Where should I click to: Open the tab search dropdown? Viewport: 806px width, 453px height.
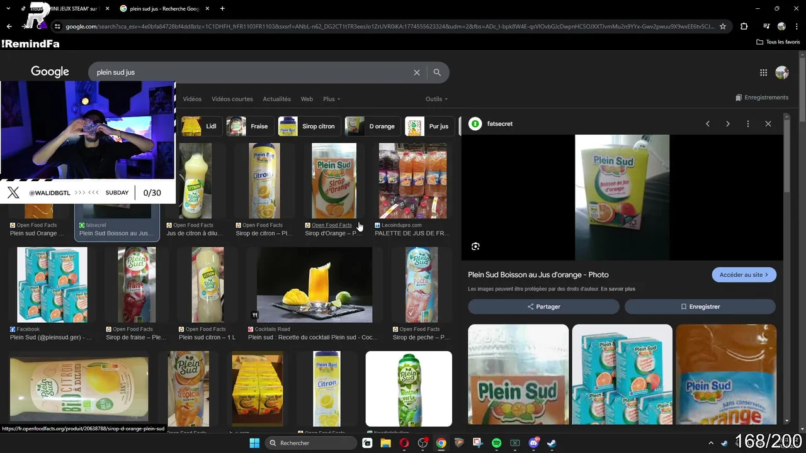click(8, 9)
